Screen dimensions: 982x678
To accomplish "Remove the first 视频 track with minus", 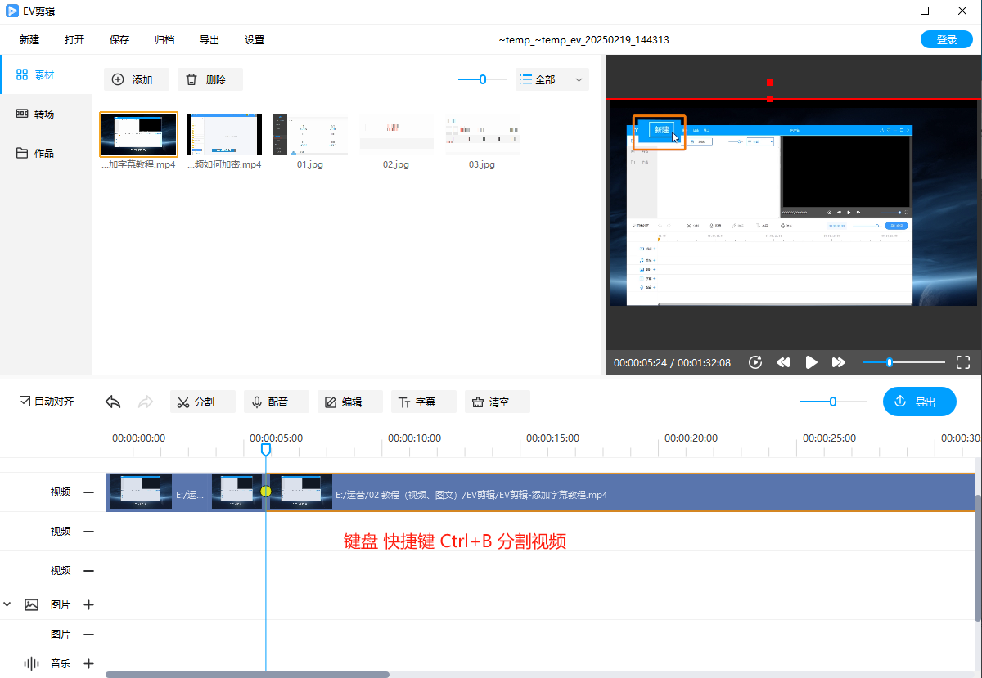I will [x=88, y=492].
